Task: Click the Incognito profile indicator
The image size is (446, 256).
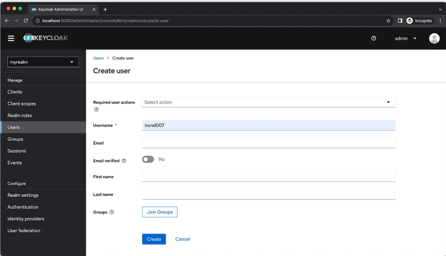Action: click(x=420, y=20)
